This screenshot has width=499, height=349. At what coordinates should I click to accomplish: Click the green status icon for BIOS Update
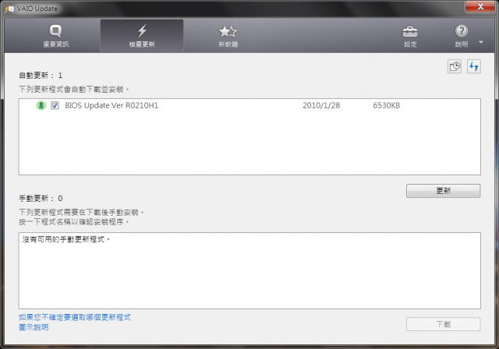41,105
